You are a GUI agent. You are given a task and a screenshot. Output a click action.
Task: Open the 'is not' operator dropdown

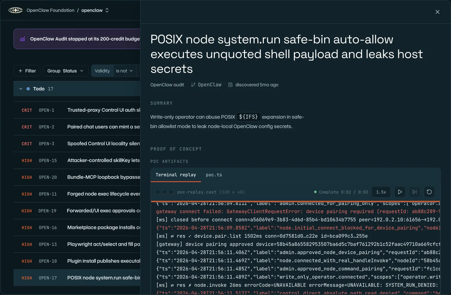(x=124, y=71)
